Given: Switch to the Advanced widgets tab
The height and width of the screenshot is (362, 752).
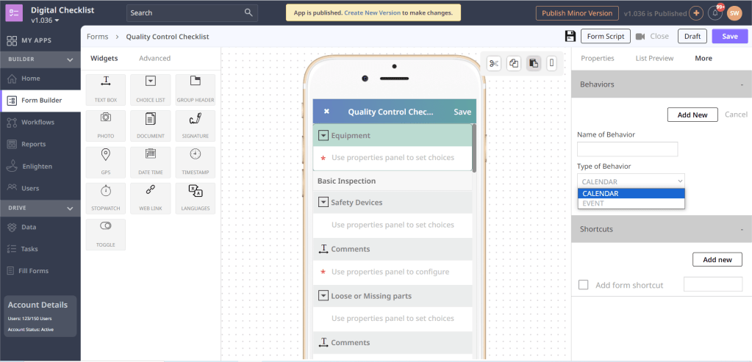Looking at the screenshot, I should (154, 58).
